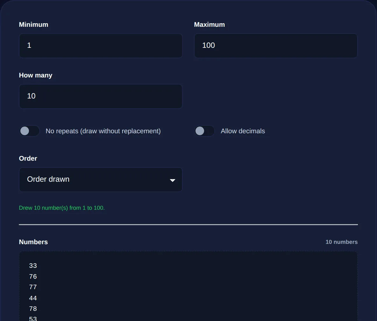The width and height of the screenshot is (377, 321).
Task: Click the How many label
Action: coord(36,76)
